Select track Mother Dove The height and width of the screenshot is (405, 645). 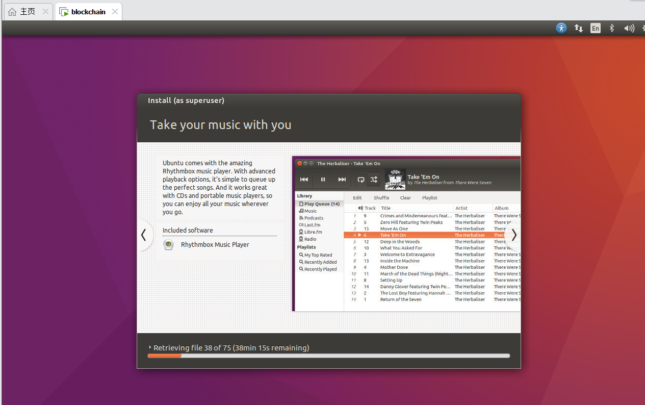pyautogui.click(x=432, y=267)
